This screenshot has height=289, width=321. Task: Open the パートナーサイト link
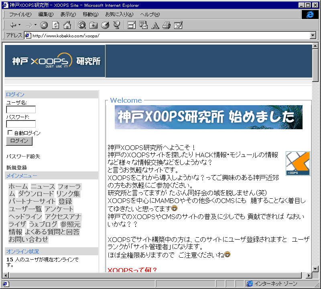(x=32, y=201)
